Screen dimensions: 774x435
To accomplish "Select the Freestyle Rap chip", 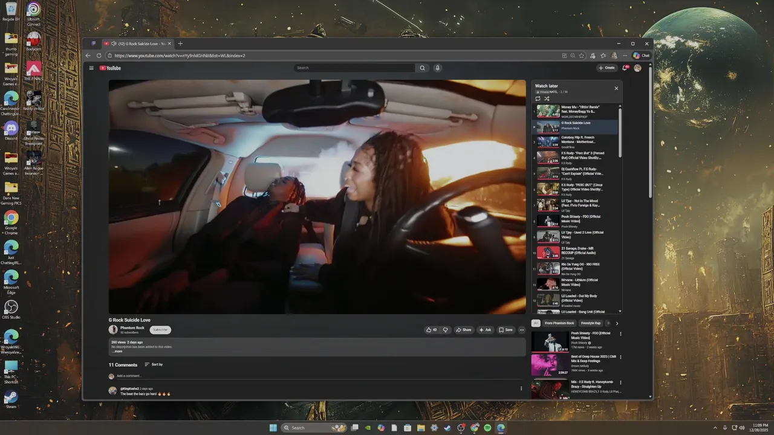I will 591,323.
